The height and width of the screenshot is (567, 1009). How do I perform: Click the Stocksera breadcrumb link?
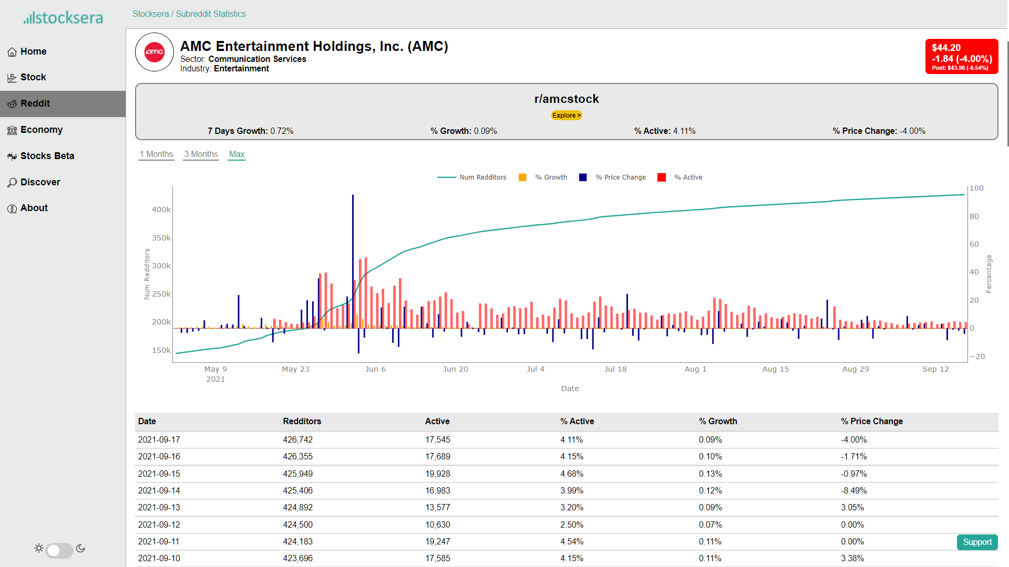click(x=150, y=14)
